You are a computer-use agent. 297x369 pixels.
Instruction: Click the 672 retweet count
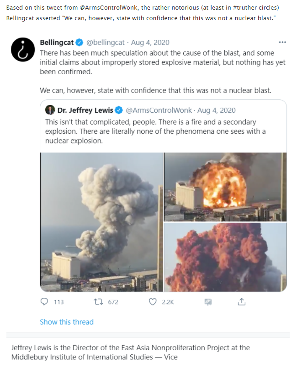tap(113, 302)
